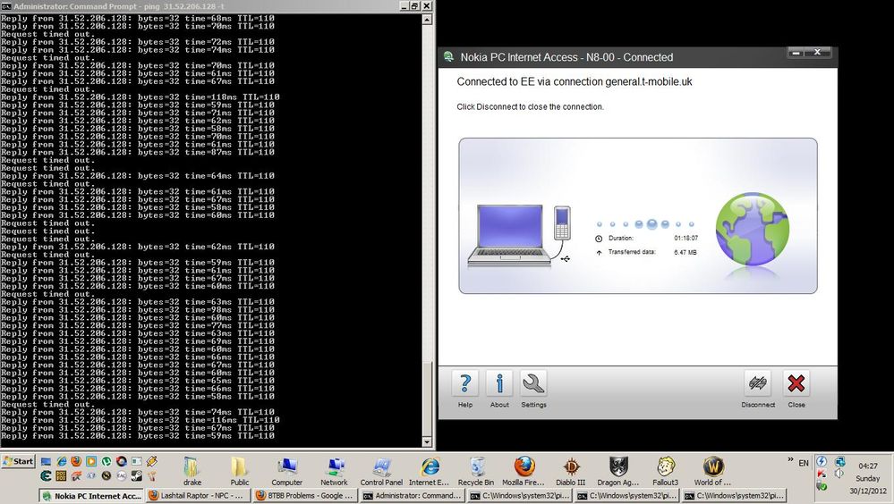Viewport: 894px width, 504px height.
Task: Open Windows Media Player quick launch icon
Action: 91,461
